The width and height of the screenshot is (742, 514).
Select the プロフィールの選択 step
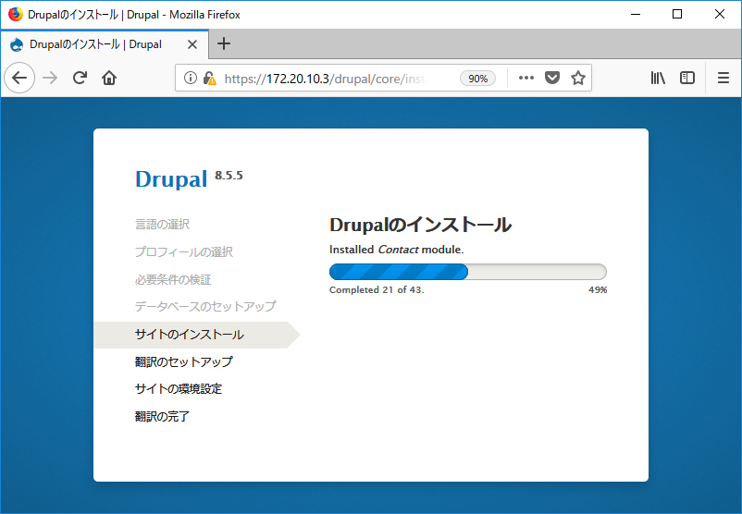tap(184, 251)
